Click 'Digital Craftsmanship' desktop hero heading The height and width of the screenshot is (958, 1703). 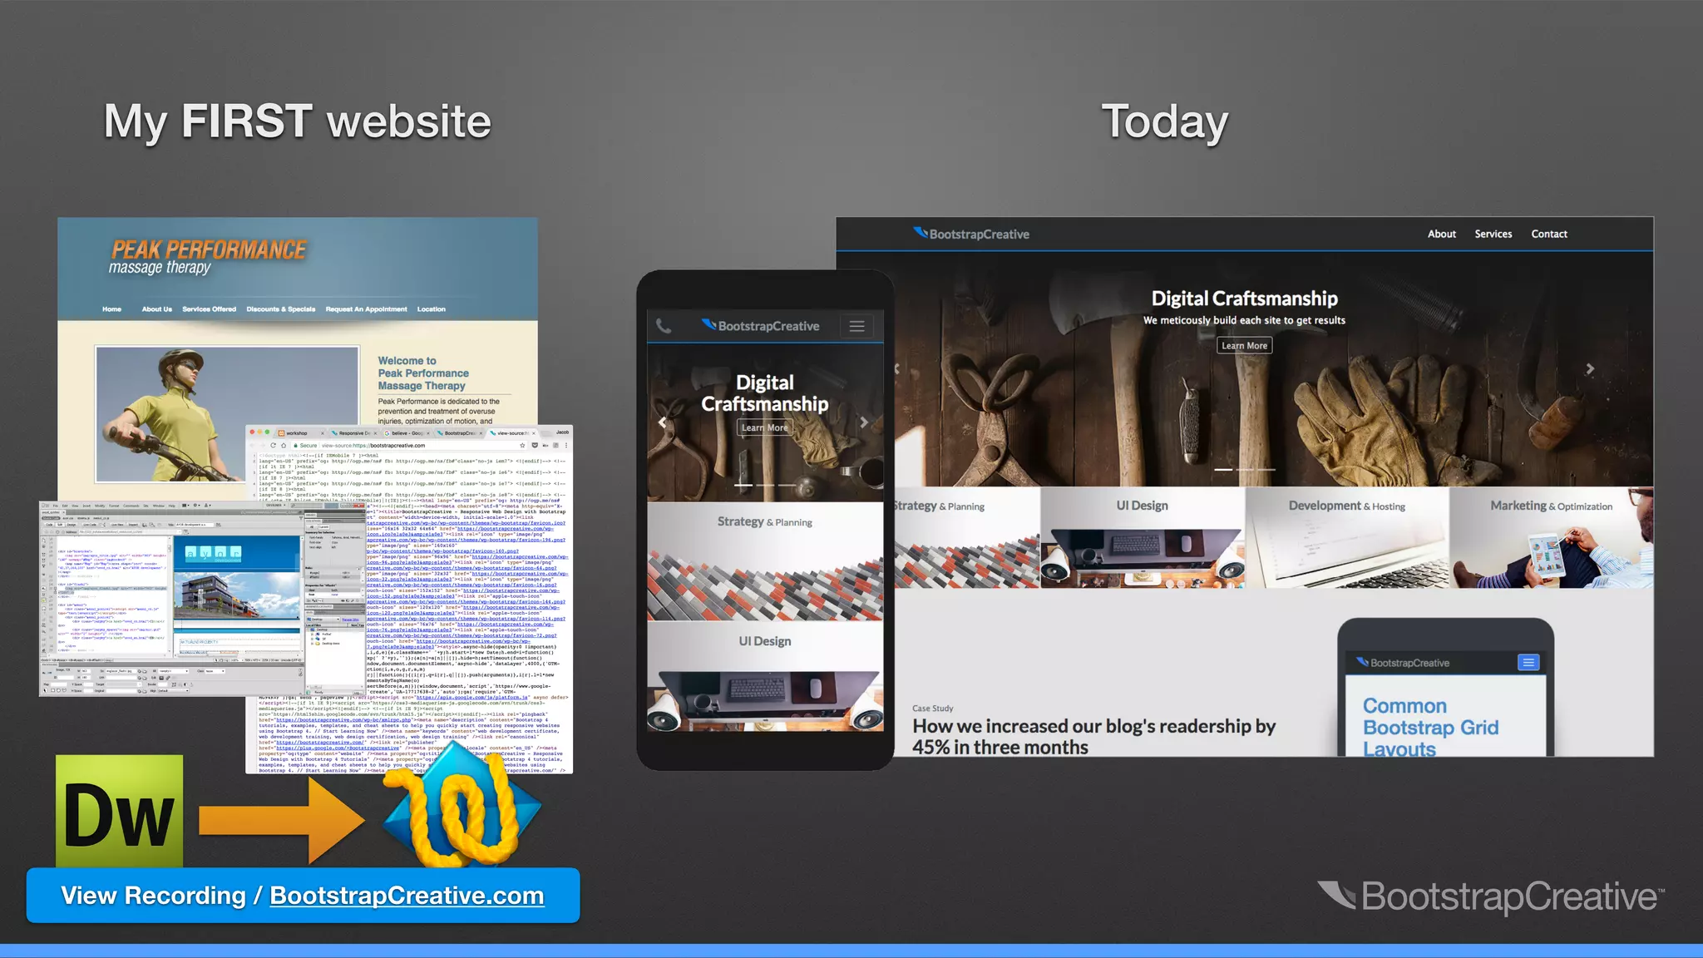(1244, 299)
